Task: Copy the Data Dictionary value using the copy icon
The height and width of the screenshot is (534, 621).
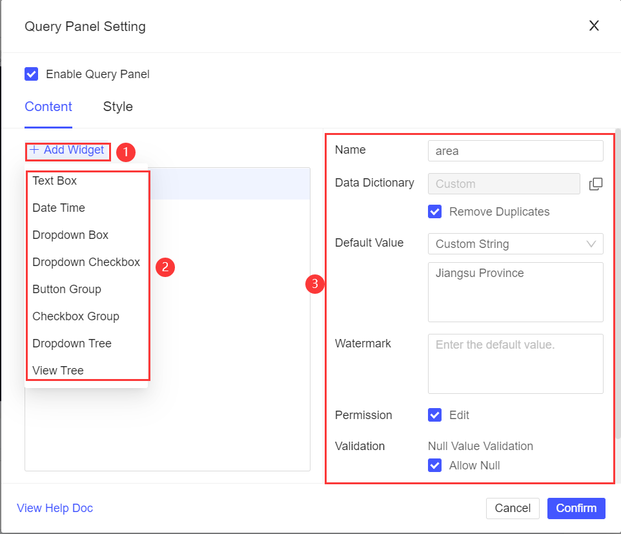Action: click(x=595, y=183)
